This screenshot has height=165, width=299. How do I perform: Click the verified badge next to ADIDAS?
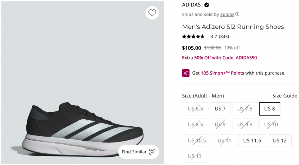pyautogui.click(x=207, y=5)
